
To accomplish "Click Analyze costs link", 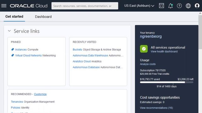I will [x=148, y=64].
